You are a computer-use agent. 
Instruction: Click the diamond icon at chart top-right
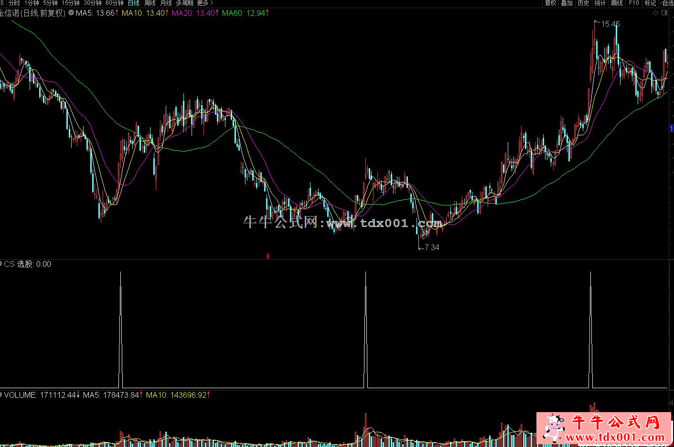click(x=655, y=13)
